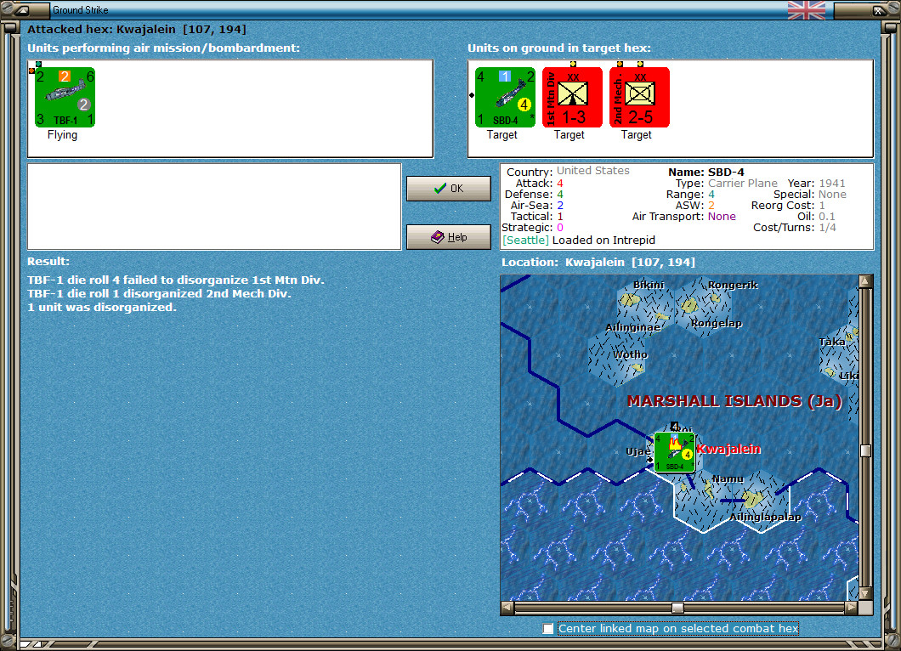Click the empty message box left of OK
The image size is (901, 651).
[214, 207]
